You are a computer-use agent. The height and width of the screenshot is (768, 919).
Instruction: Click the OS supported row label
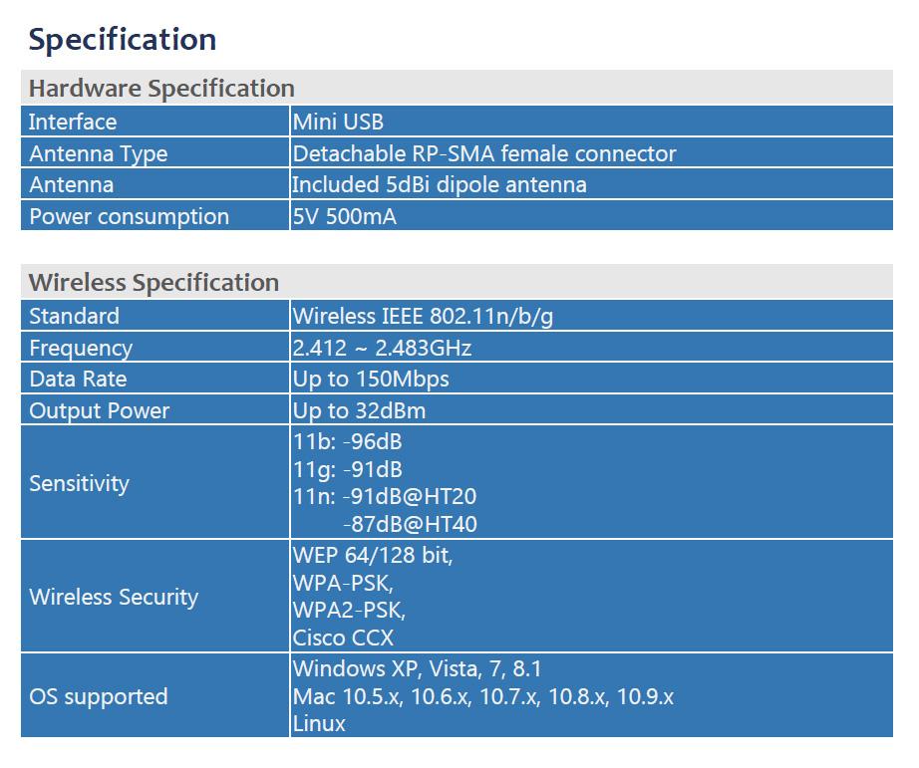point(99,696)
